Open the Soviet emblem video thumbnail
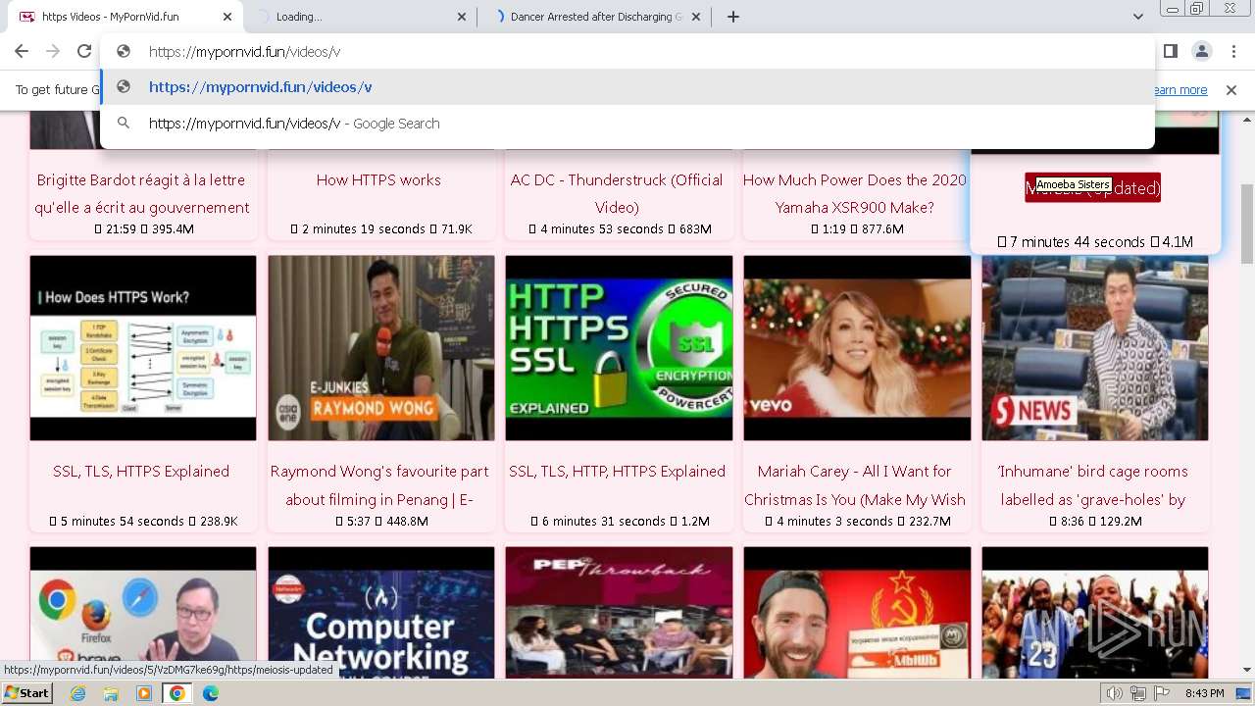Viewport: 1255px width, 706px height. pos(857,612)
